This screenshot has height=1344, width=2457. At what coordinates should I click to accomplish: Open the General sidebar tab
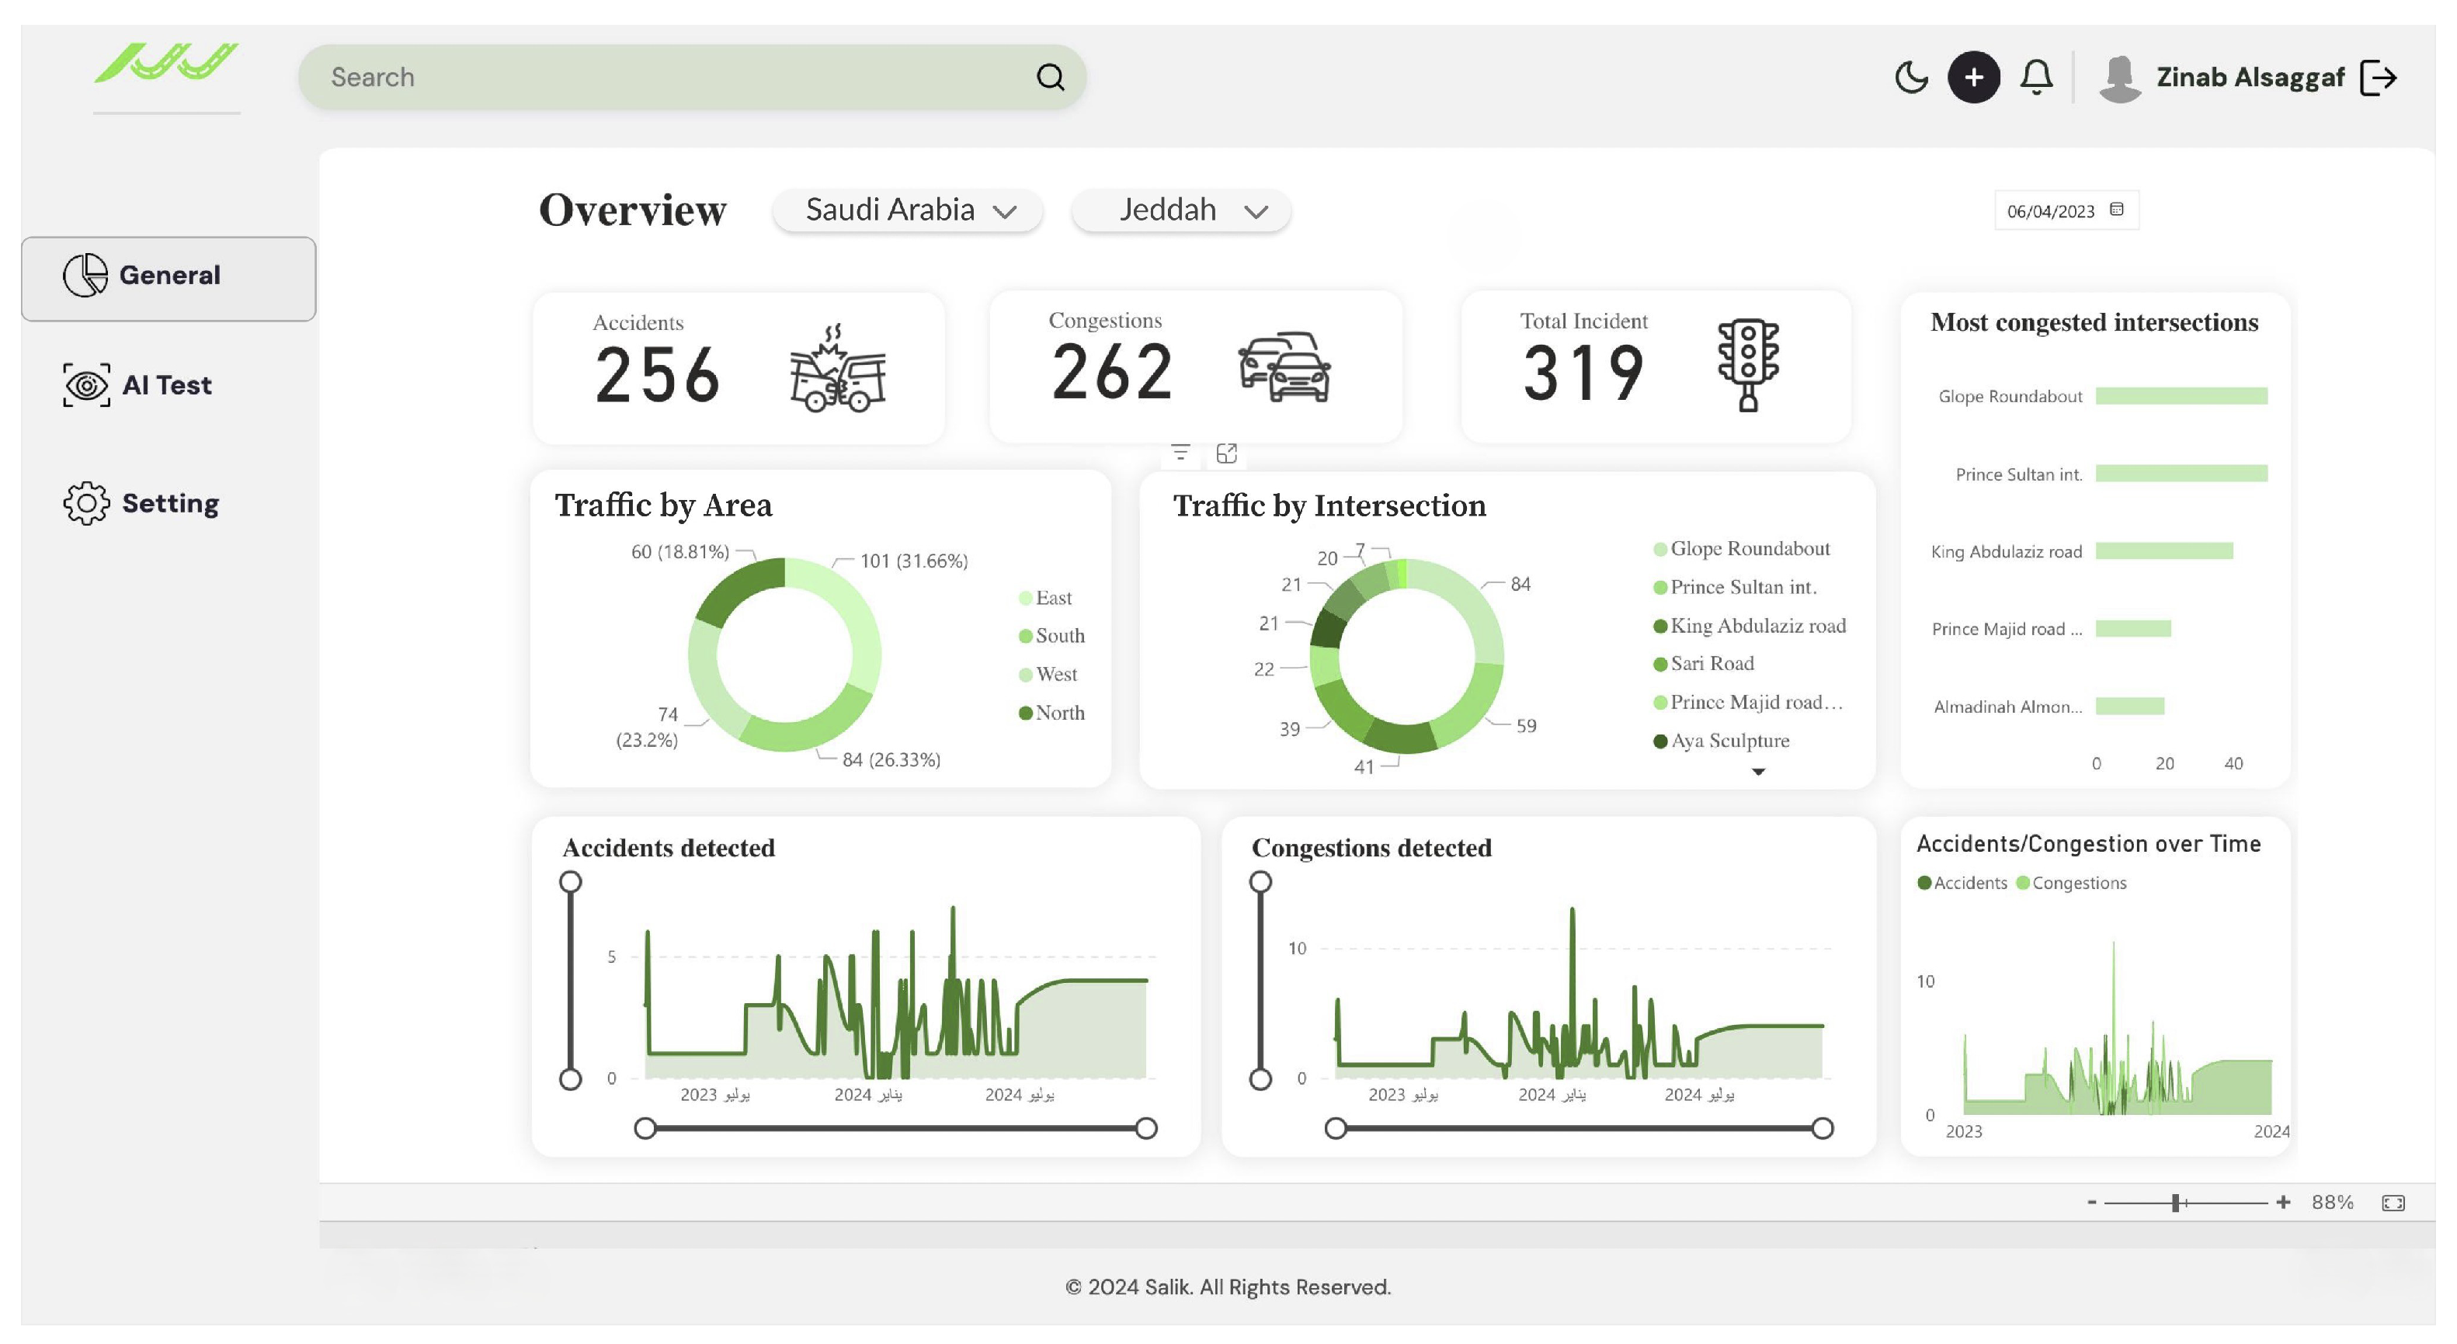168,279
